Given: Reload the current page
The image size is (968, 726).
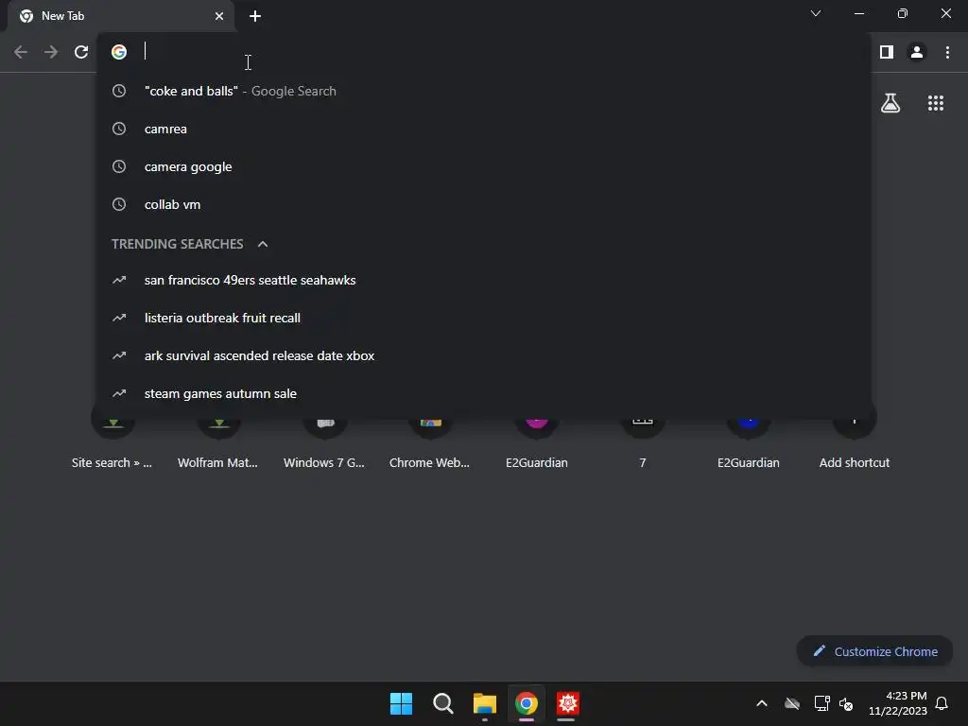Looking at the screenshot, I should click(81, 53).
